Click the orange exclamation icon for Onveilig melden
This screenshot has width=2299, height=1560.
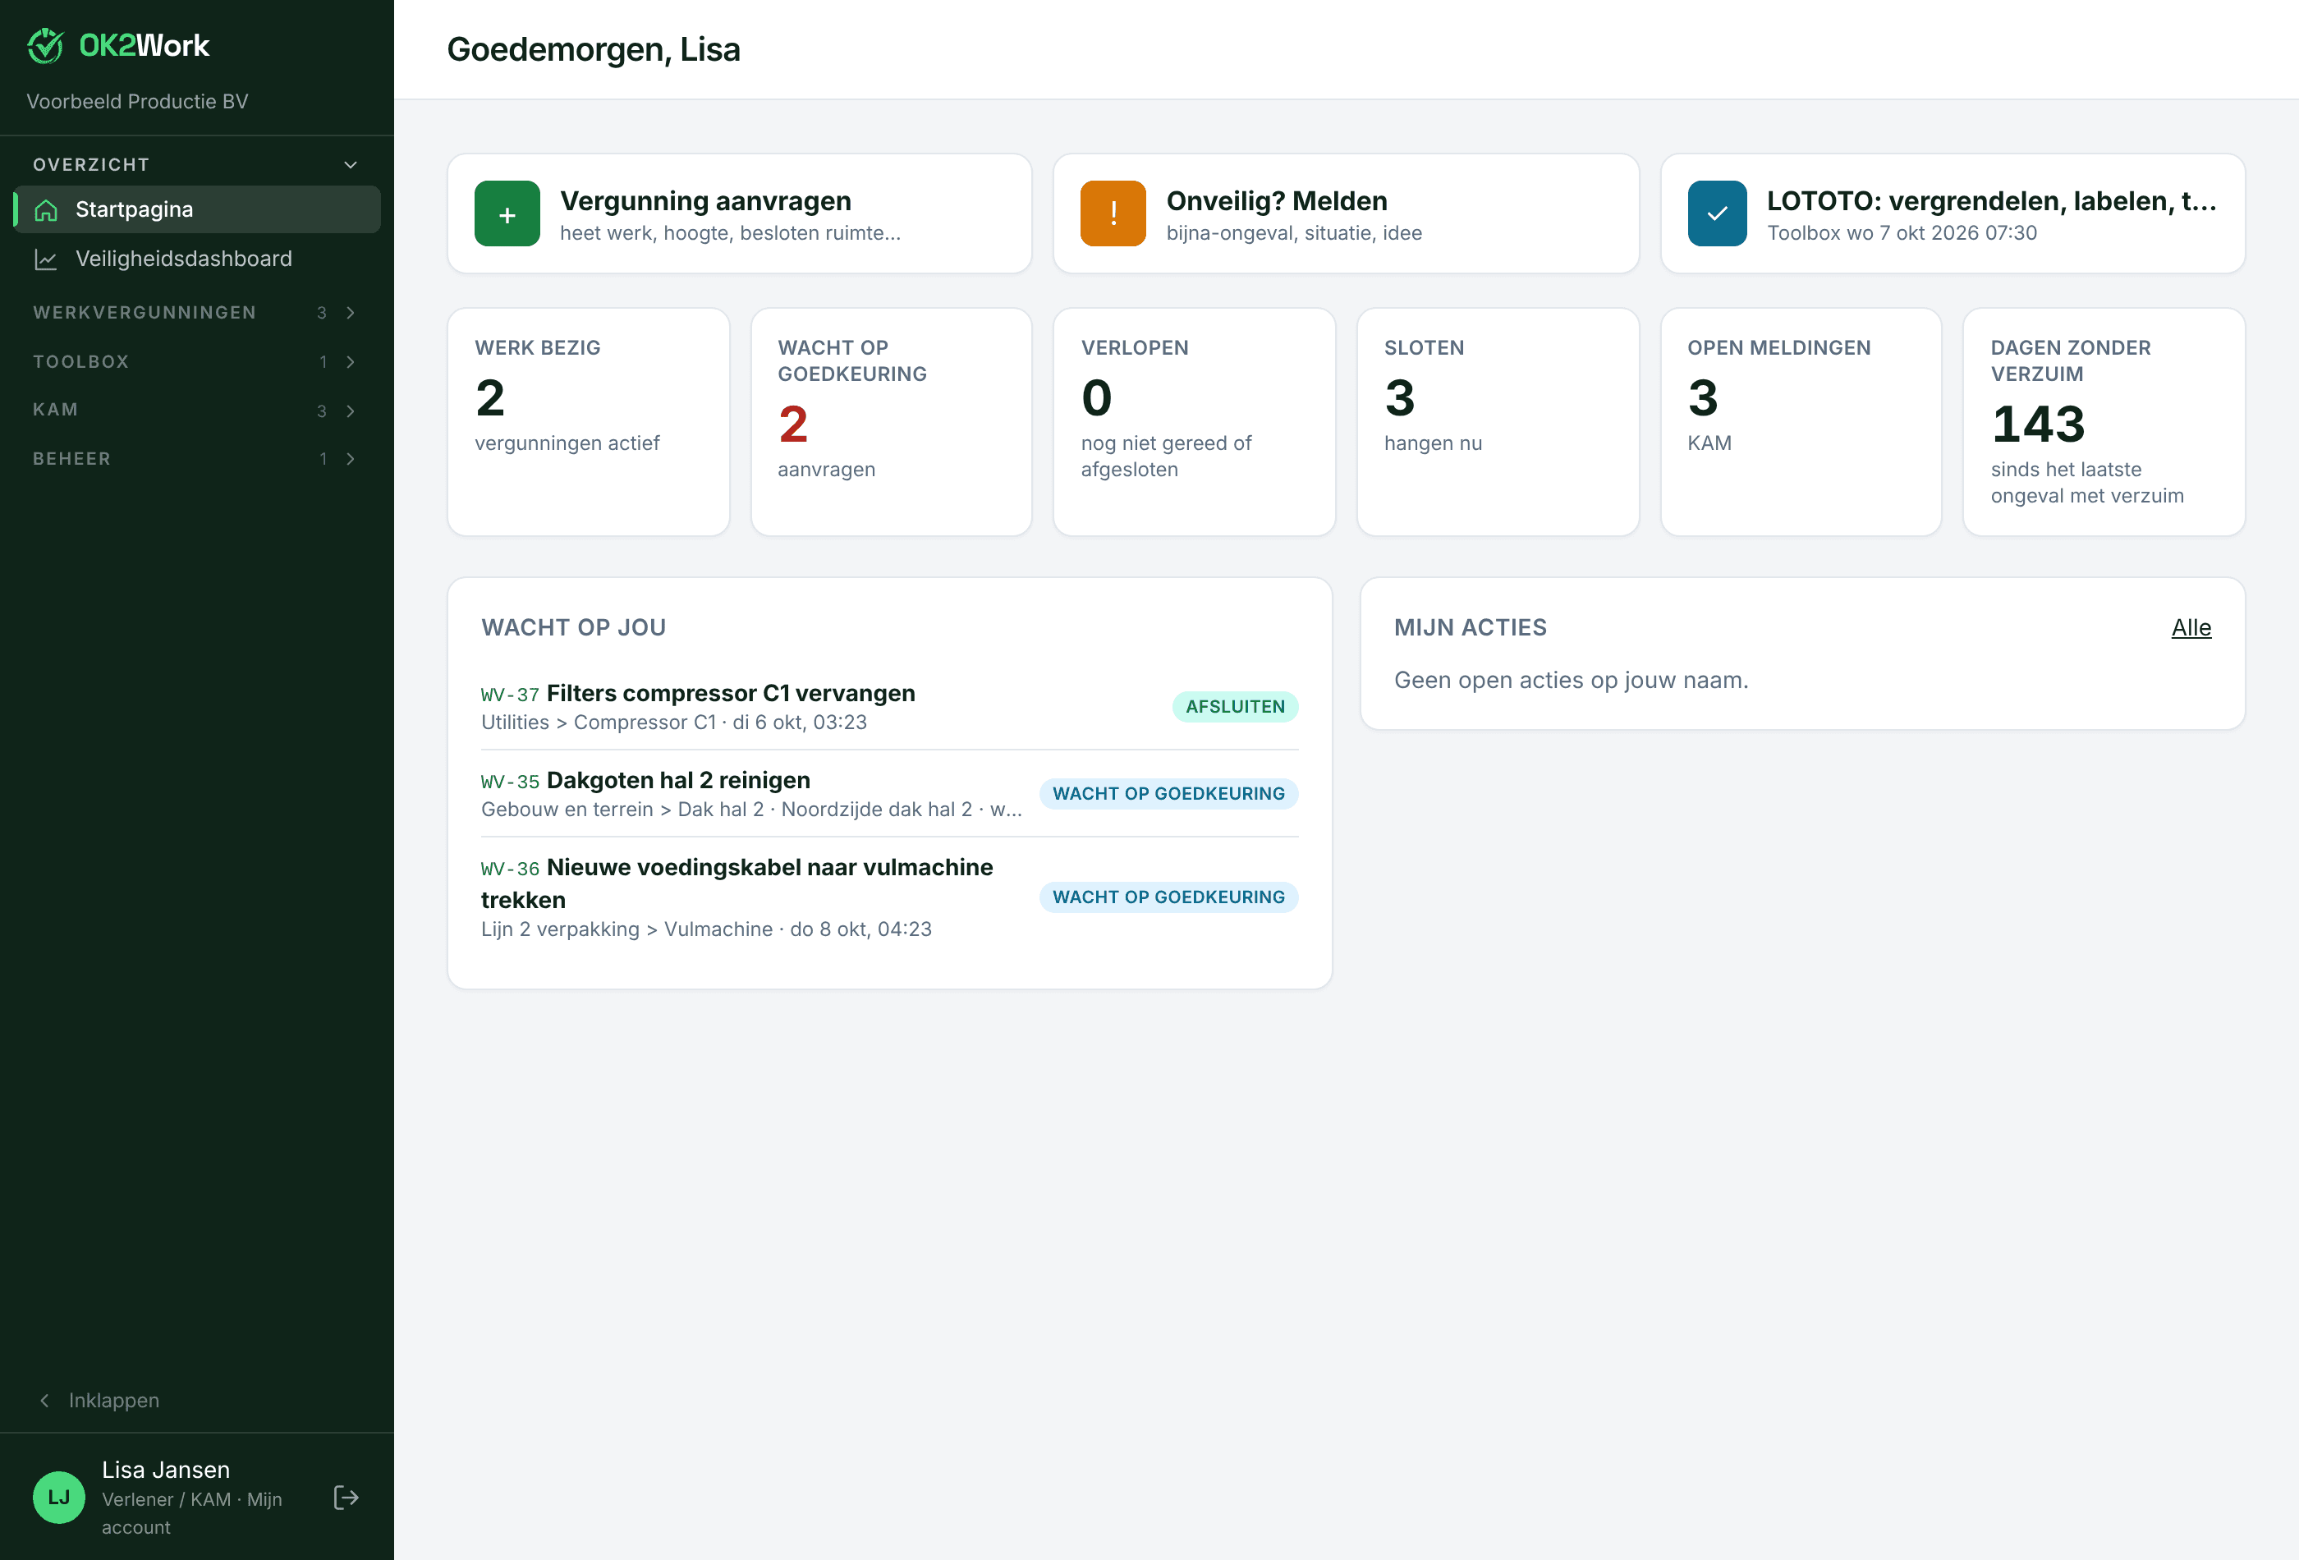(1113, 213)
